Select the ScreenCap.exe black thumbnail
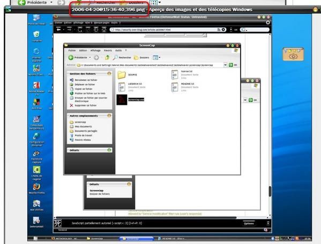Image resolution: width=321 pixels, height=244 pixels. coord(122,100)
